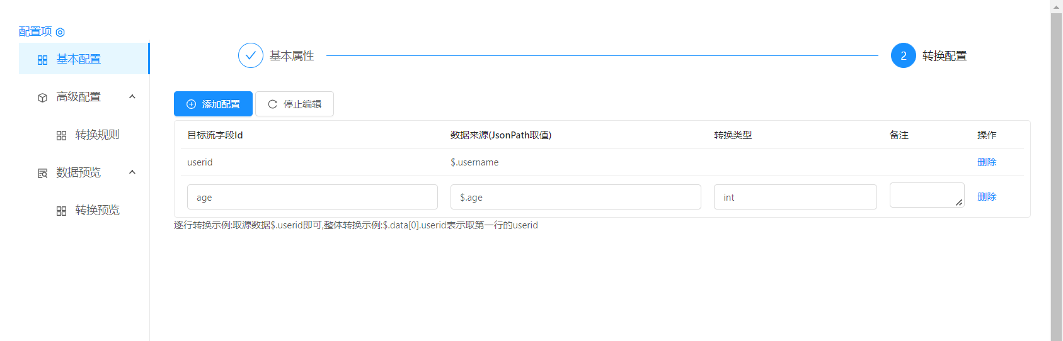Click the target icon beside 配置项
The height and width of the screenshot is (341, 1063).
coord(60,32)
